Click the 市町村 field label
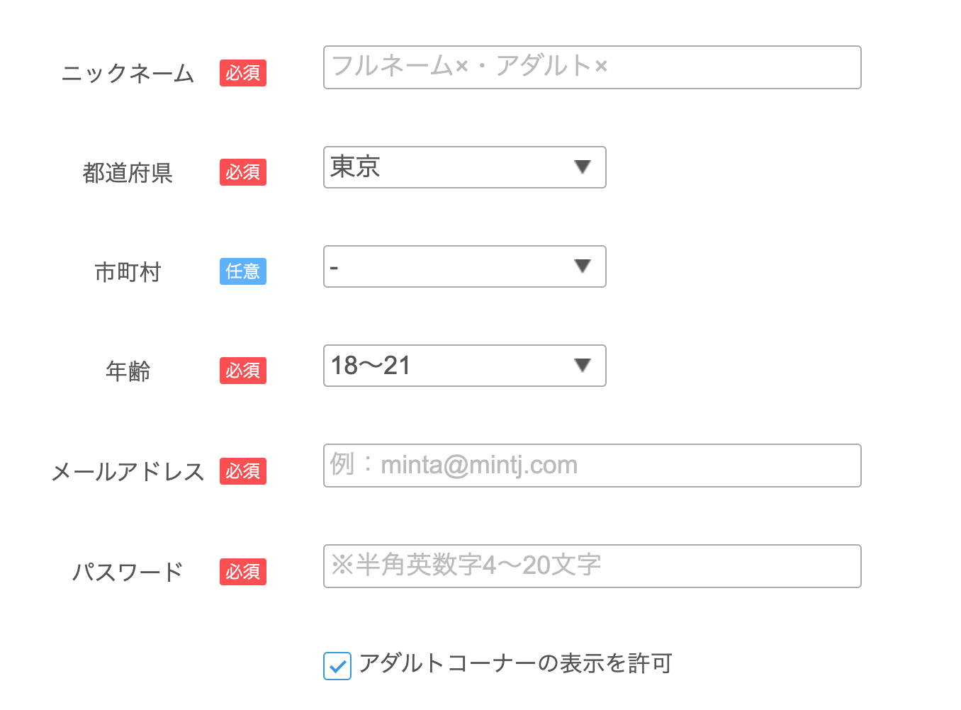The image size is (961, 710). (128, 272)
